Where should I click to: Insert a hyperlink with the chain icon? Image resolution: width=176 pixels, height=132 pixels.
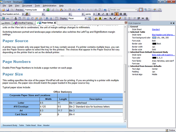click(x=7, y=18)
